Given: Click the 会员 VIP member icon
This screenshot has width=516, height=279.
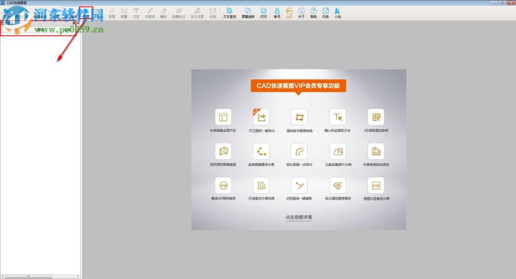Looking at the screenshot, I should coord(289,13).
